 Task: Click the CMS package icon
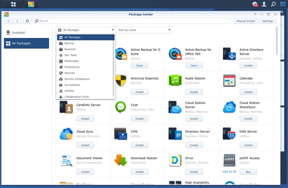tap(121, 134)
